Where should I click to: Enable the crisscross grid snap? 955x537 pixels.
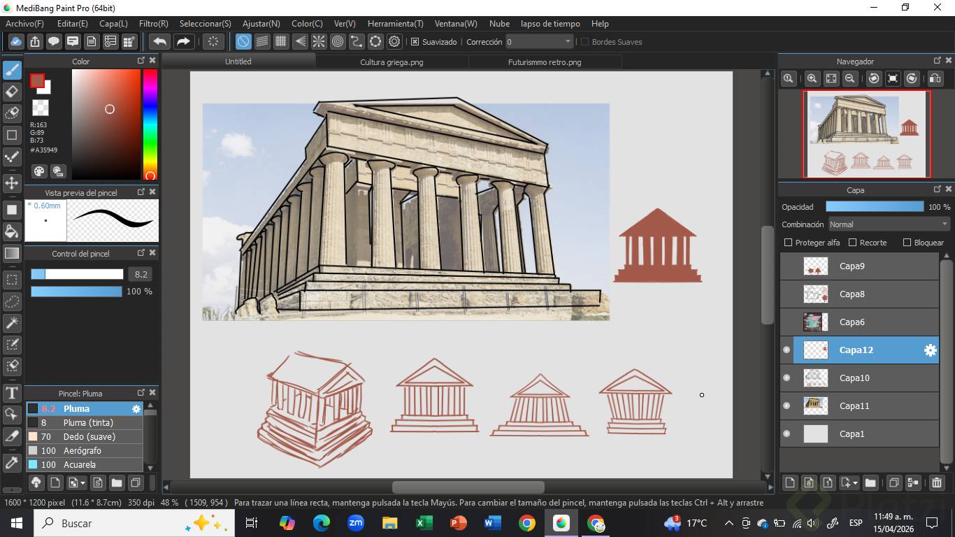tap(281, 41)
